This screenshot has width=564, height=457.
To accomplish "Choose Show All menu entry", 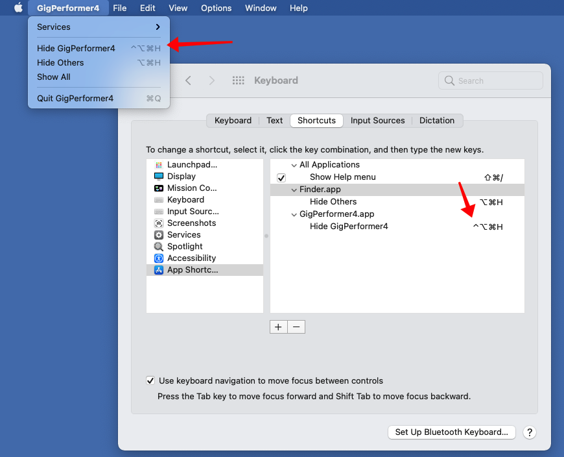I will [x=99, y=77].
